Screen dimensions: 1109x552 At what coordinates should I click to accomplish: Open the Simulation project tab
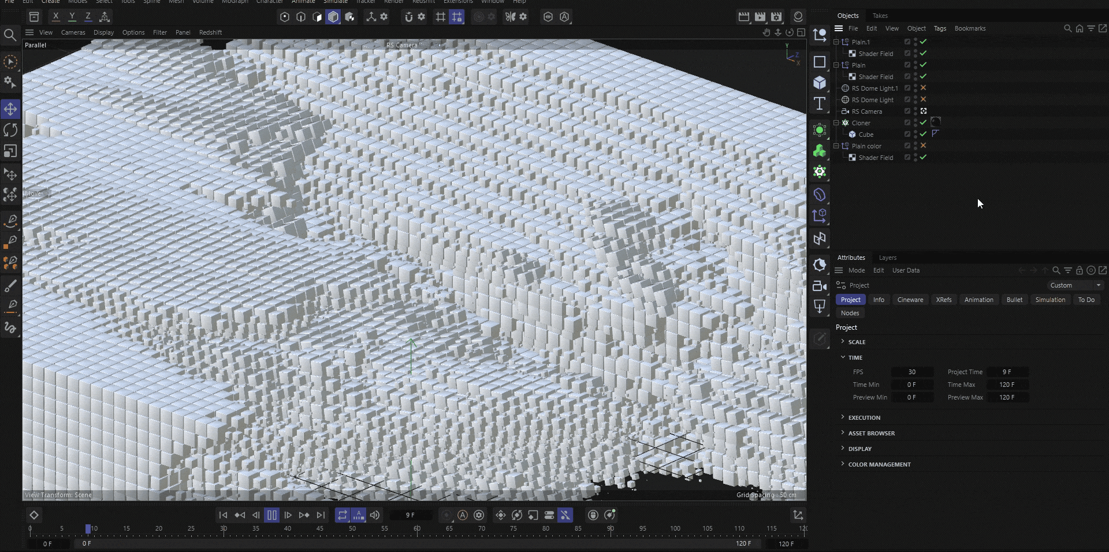[1050, 300]
